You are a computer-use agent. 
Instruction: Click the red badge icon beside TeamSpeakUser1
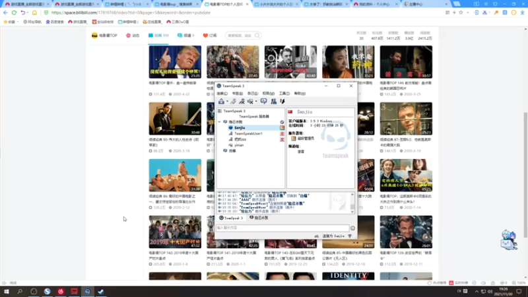point(282,133)
